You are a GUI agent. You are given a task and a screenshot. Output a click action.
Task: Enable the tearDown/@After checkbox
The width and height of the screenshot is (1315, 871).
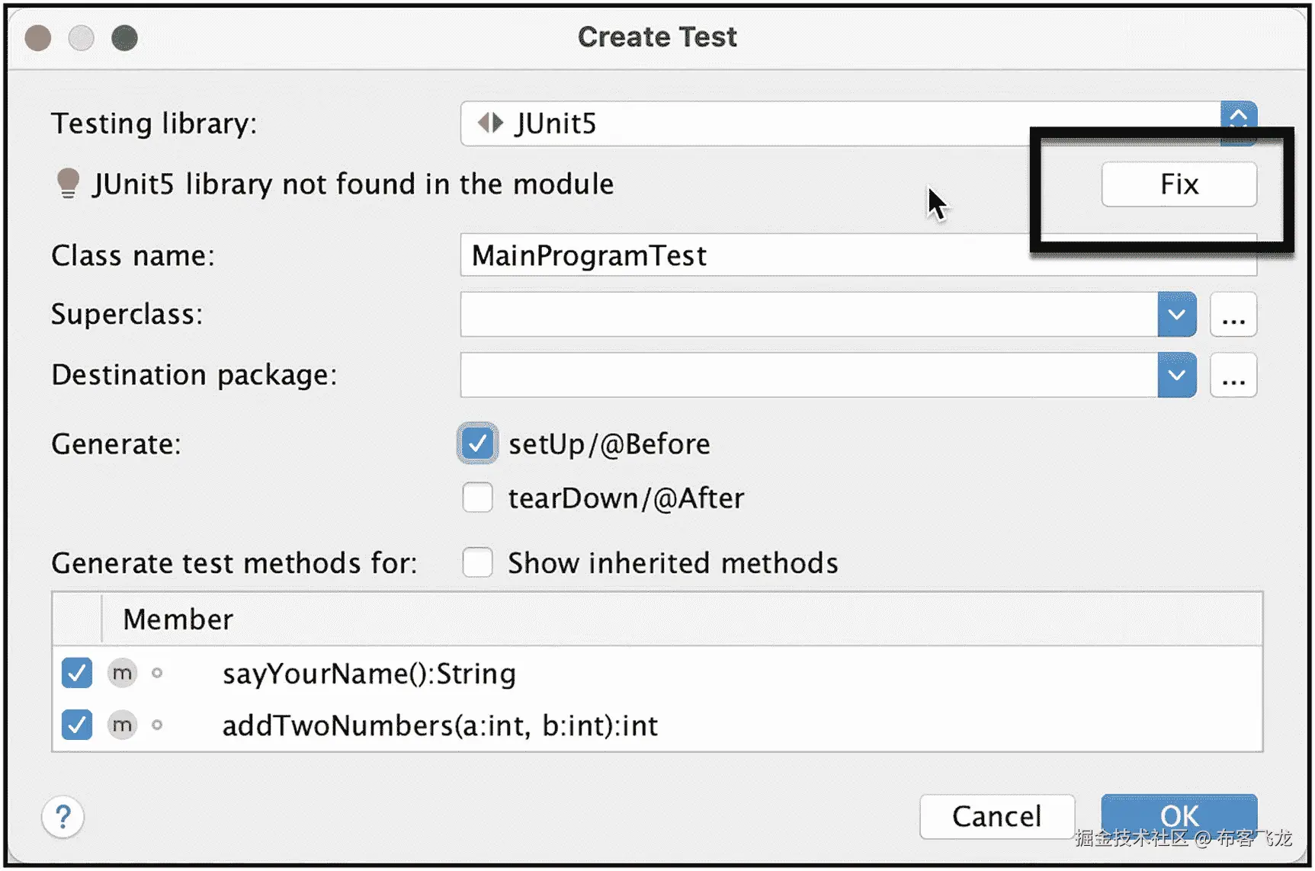point(478,498)
